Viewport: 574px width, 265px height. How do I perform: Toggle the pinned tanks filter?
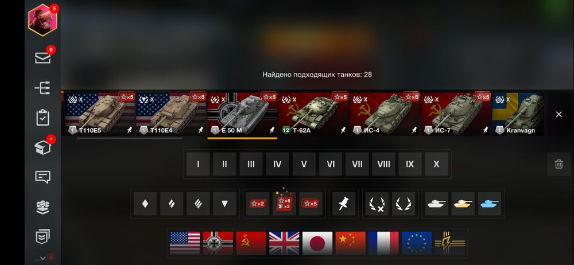tap(344, 204)
